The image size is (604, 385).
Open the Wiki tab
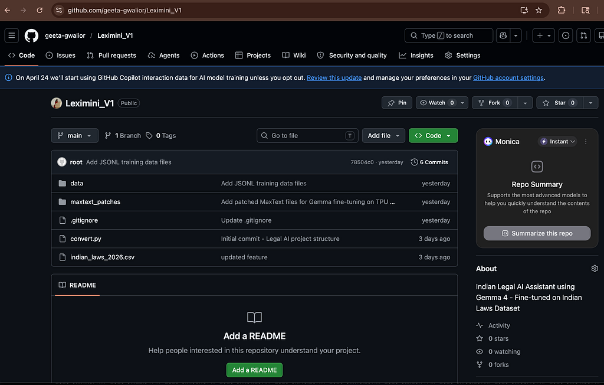294,56
